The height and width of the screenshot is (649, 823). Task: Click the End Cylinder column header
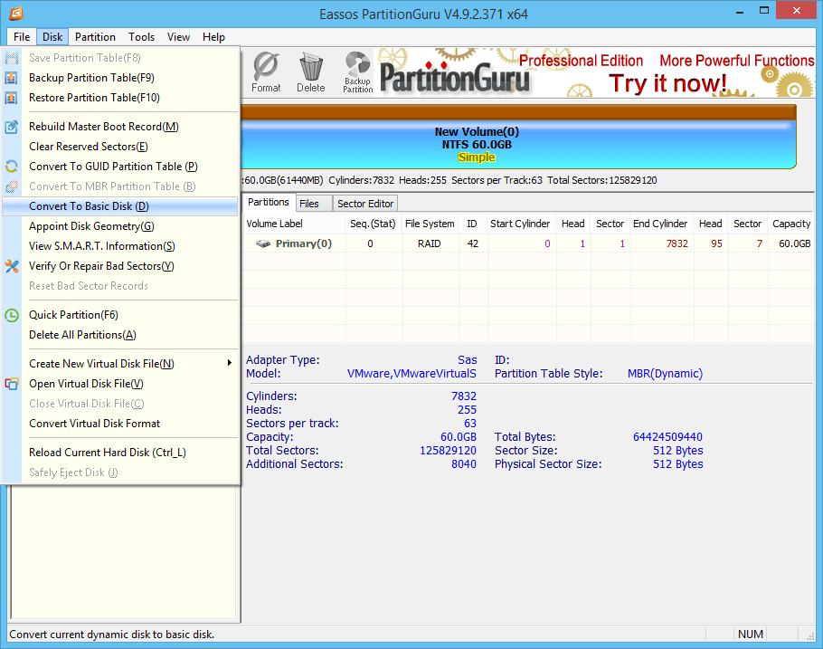[660, 224]
